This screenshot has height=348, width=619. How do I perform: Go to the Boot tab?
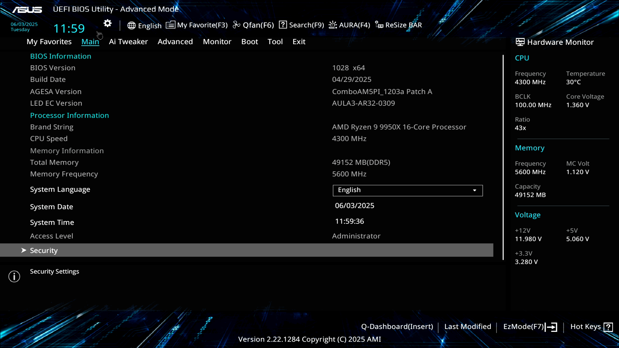click(x=250, y=42)
